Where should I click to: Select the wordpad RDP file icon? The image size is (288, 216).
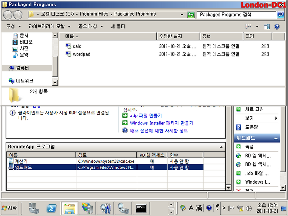point(68,54)
